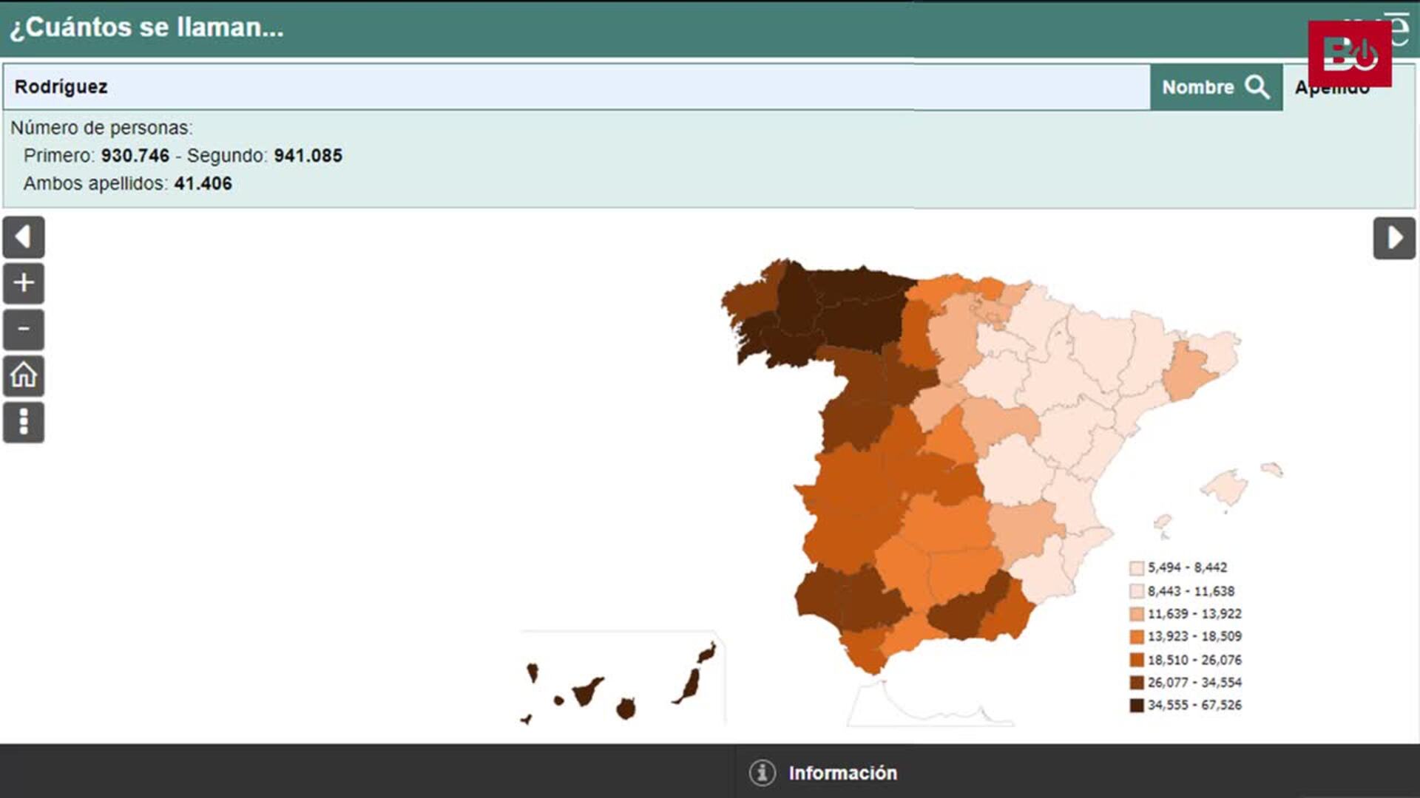1420x798 pixels.
Task: Zoom in with the plus button
Action: 24,283
